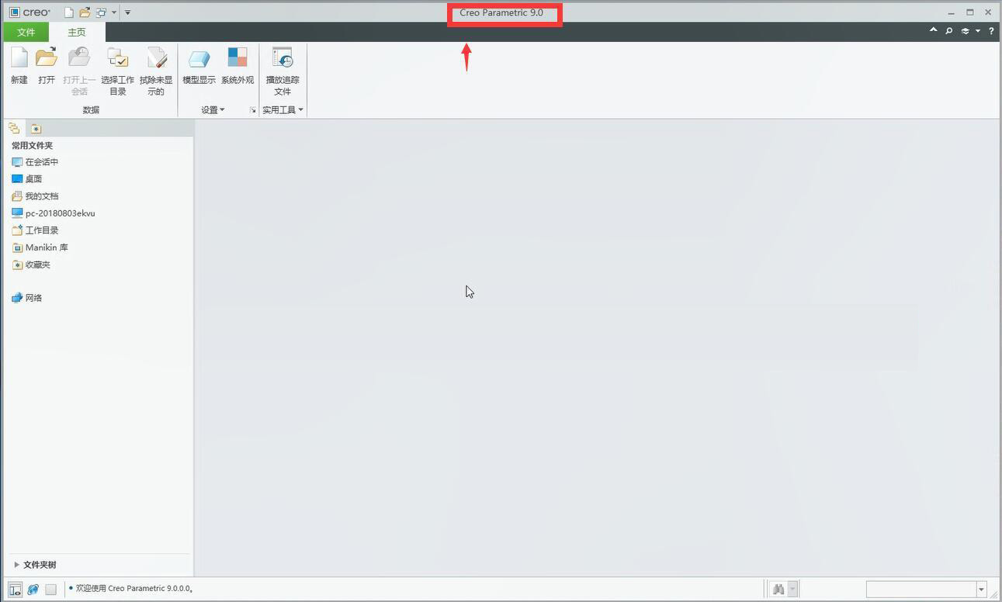Open the quick access toolbar customize dropdown
The image size is (1002, 602).
click(127, 12)
